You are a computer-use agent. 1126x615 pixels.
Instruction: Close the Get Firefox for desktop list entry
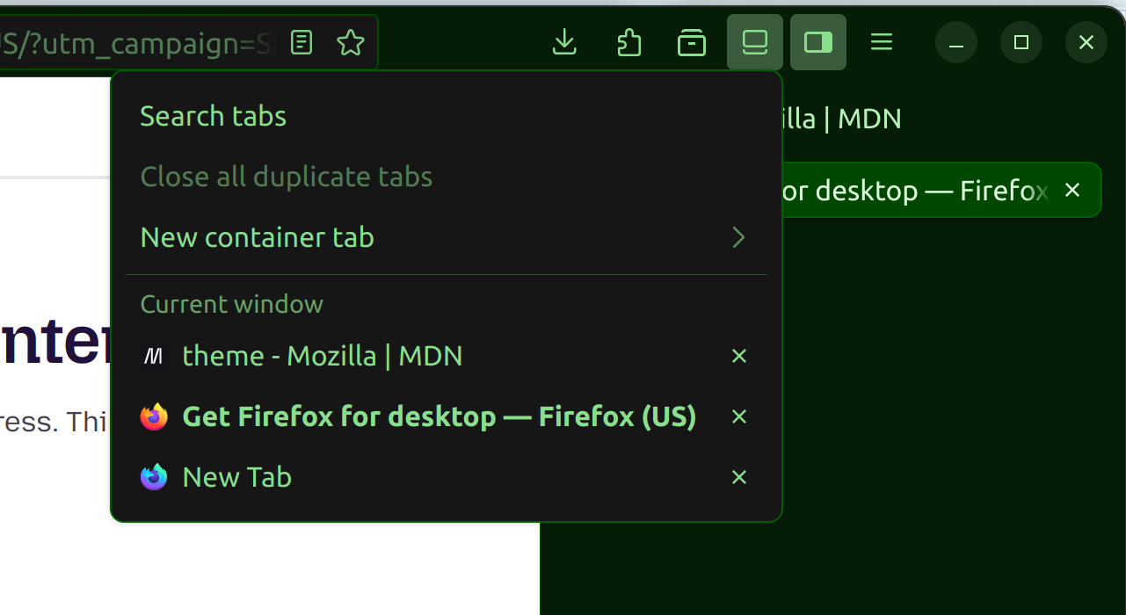tap(739, 416)
